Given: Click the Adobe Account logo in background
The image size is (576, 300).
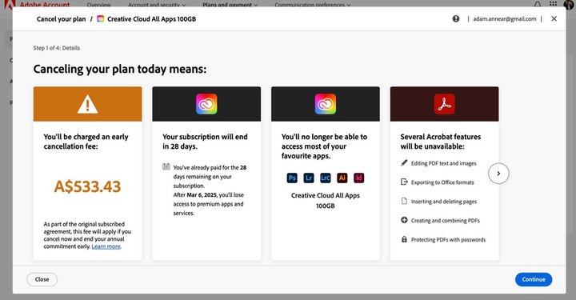Looking at the screenshot, I should 37,5.
